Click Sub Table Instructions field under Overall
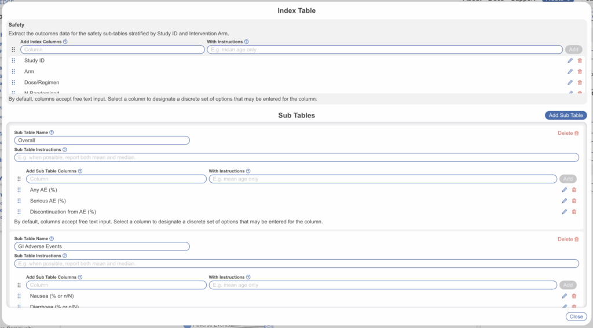This screenshot has width=593, height=328. point(296,157)
